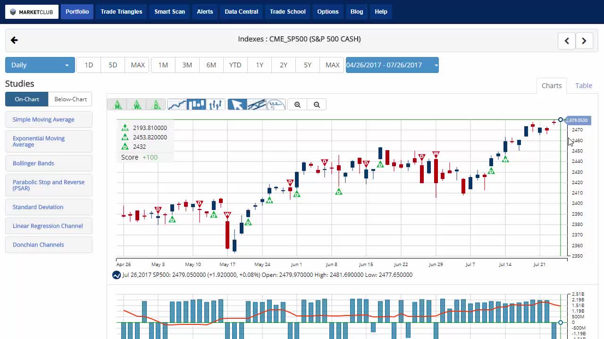Add Parabolic Stop and Reverse study
604x339 pixels.
(x=49, y=185)
